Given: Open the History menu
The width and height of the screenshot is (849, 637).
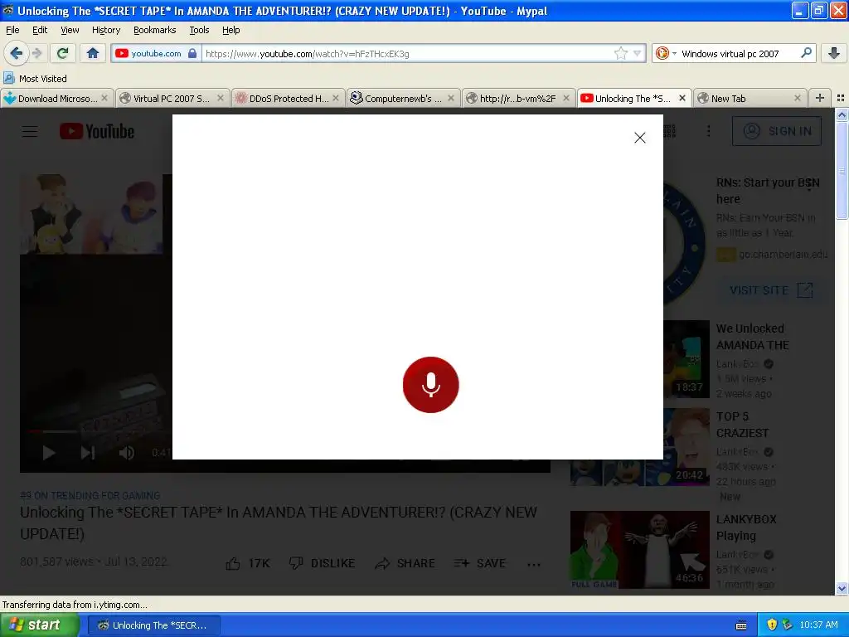Looking at the screenshot, I should tap(105, 30).
